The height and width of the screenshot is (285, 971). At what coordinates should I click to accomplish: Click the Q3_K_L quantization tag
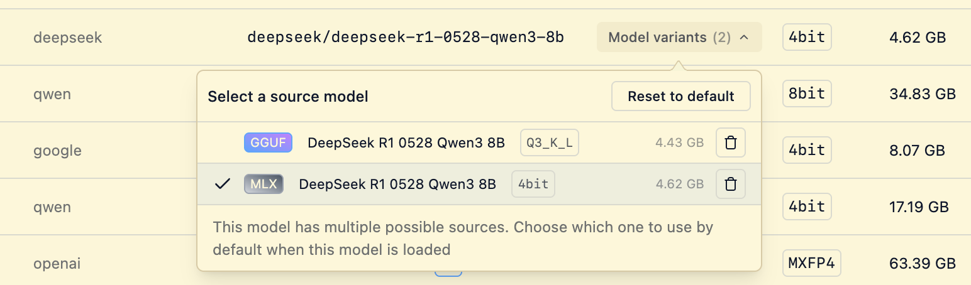point(549,143)
